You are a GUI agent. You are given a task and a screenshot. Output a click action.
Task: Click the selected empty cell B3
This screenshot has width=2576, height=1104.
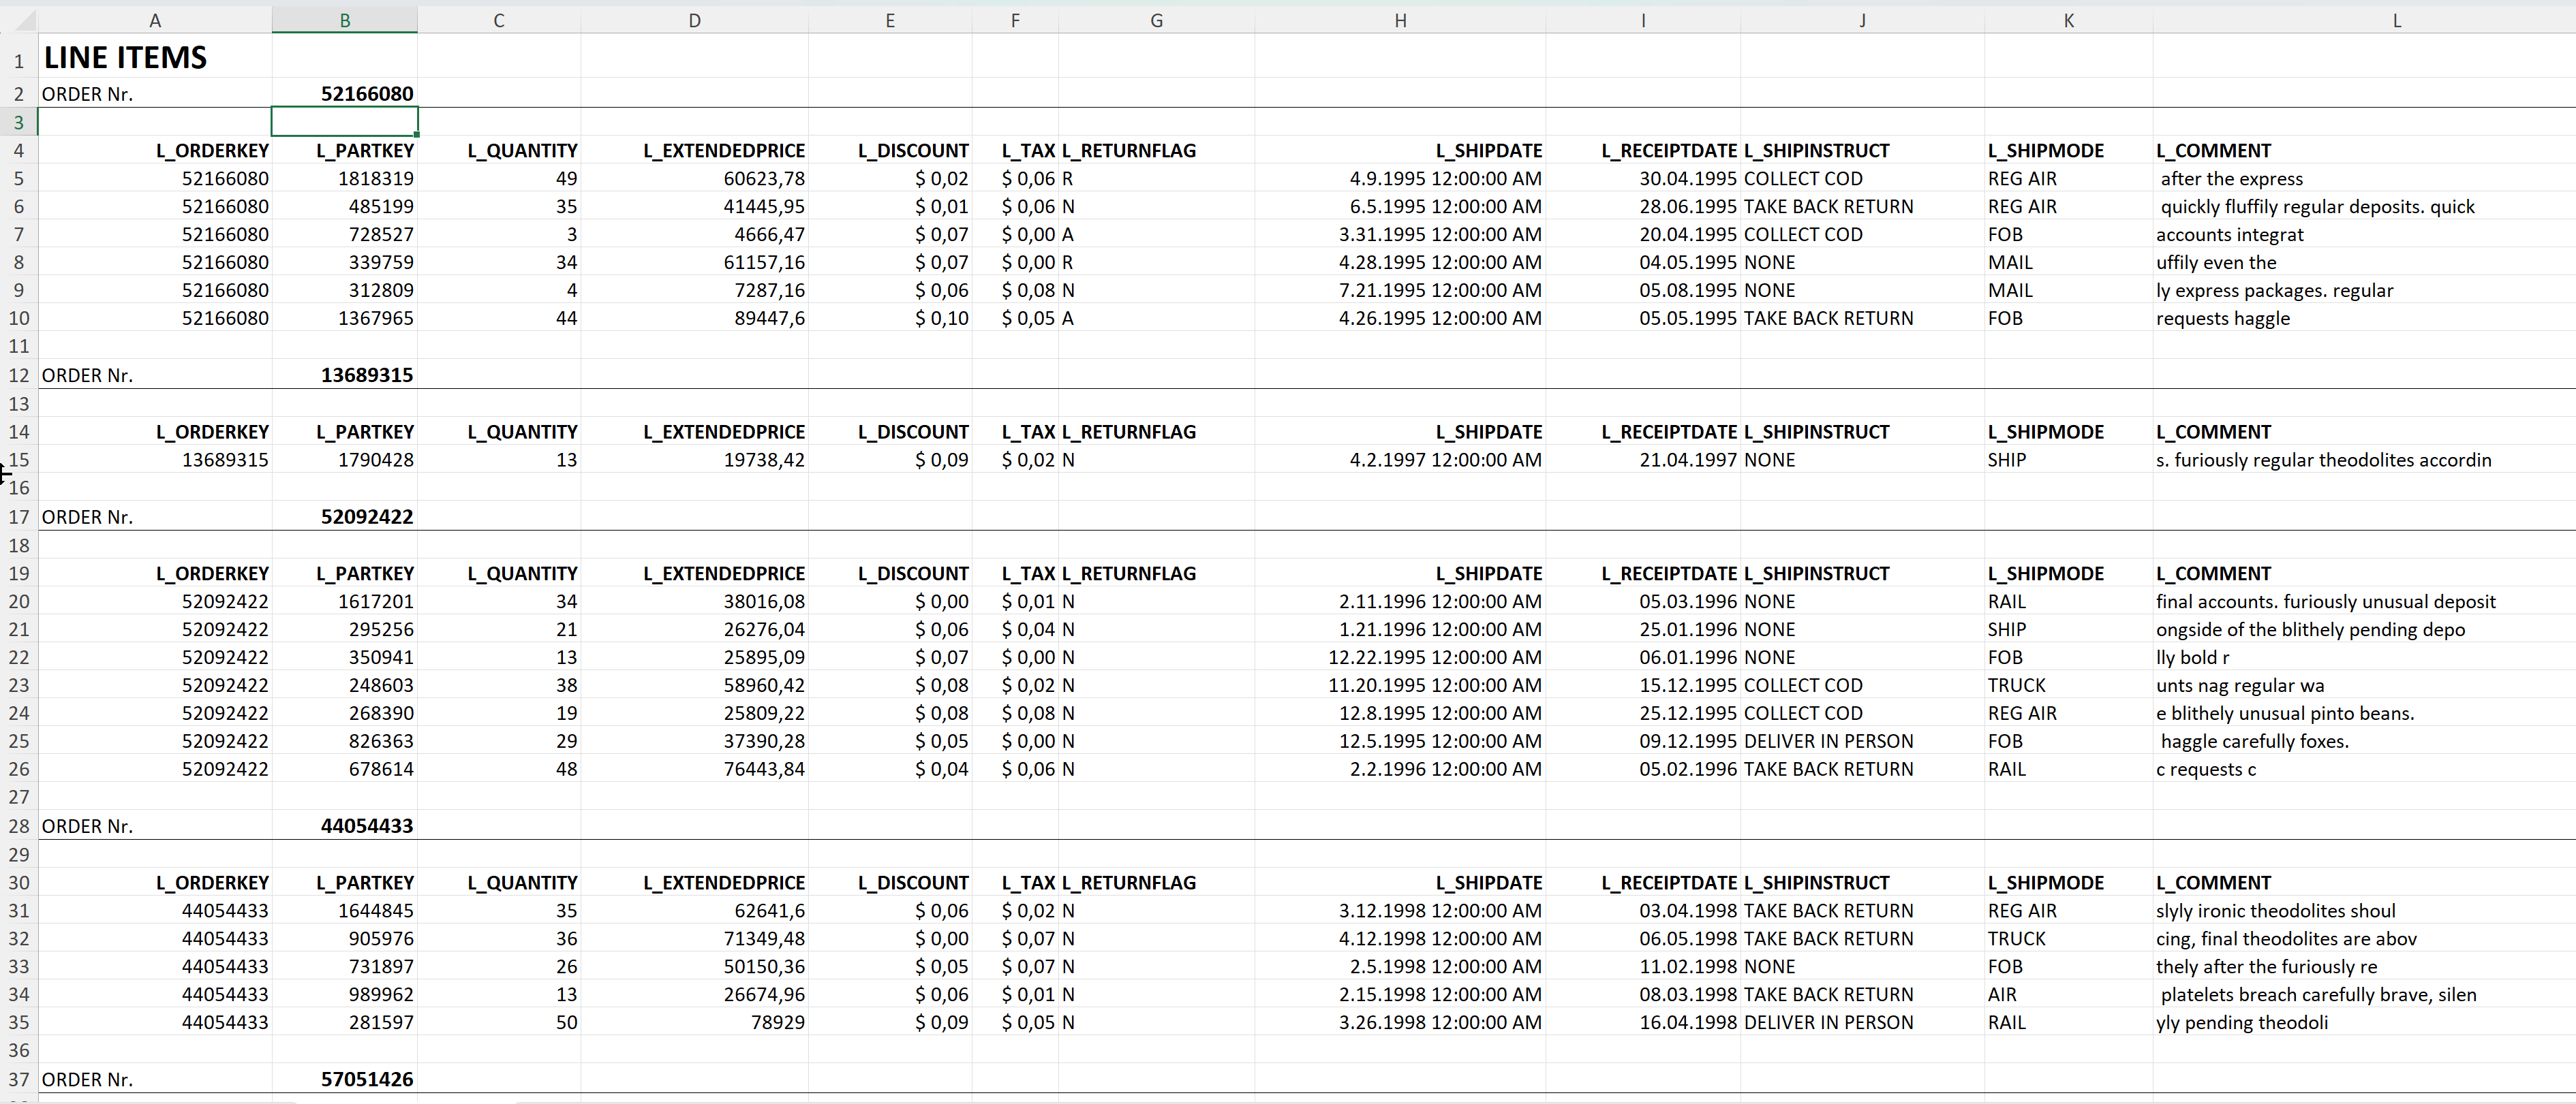tap(345, 122)
